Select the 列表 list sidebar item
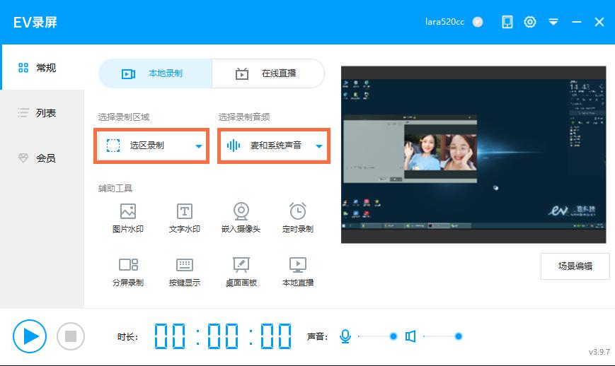615x366 pixels. pyautogui.click(x=42, y=113)
